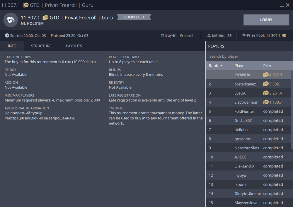
Task: Click the TM coin icon in first-place prize
Action: [266, 75]
